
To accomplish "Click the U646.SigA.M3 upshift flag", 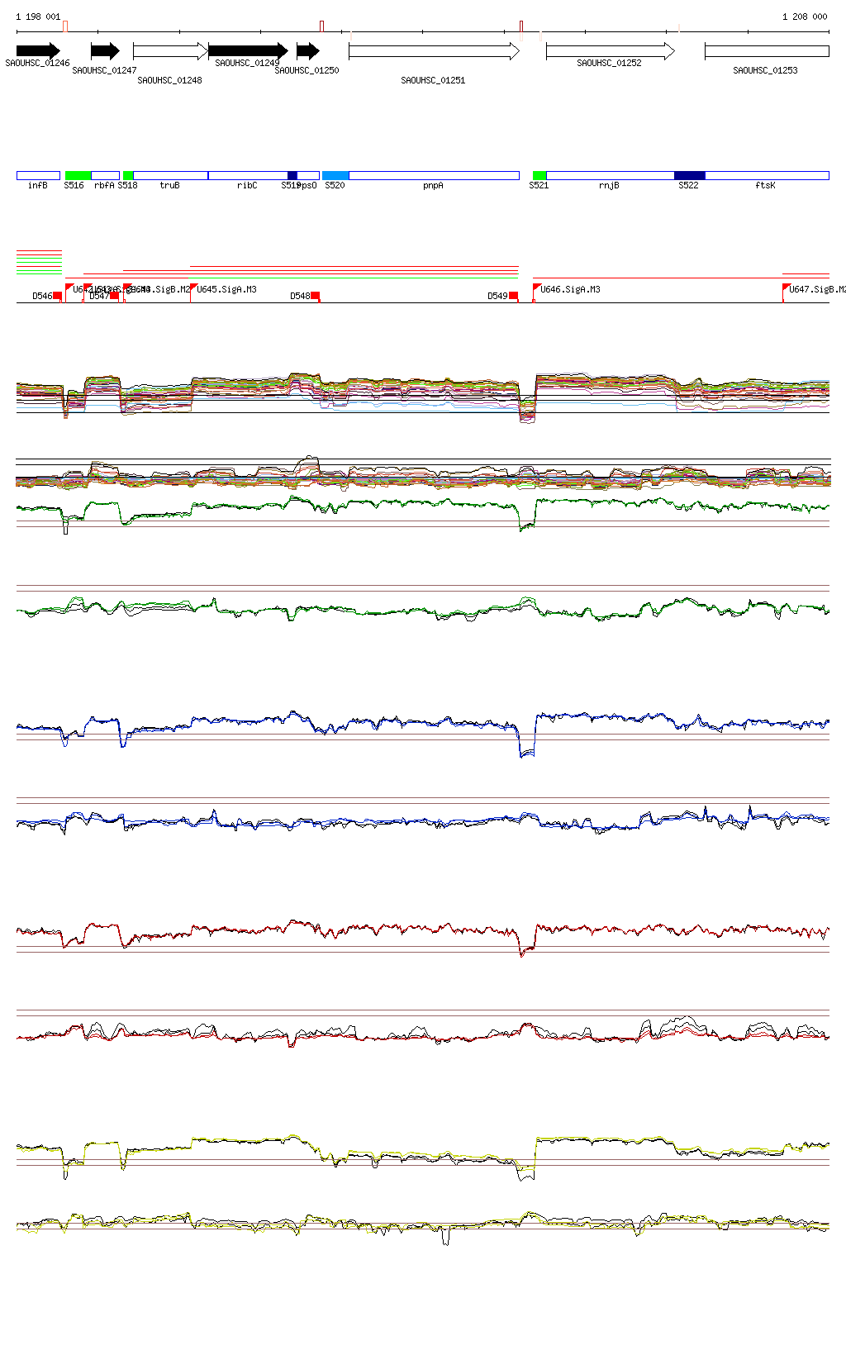I will click(537, 288).
